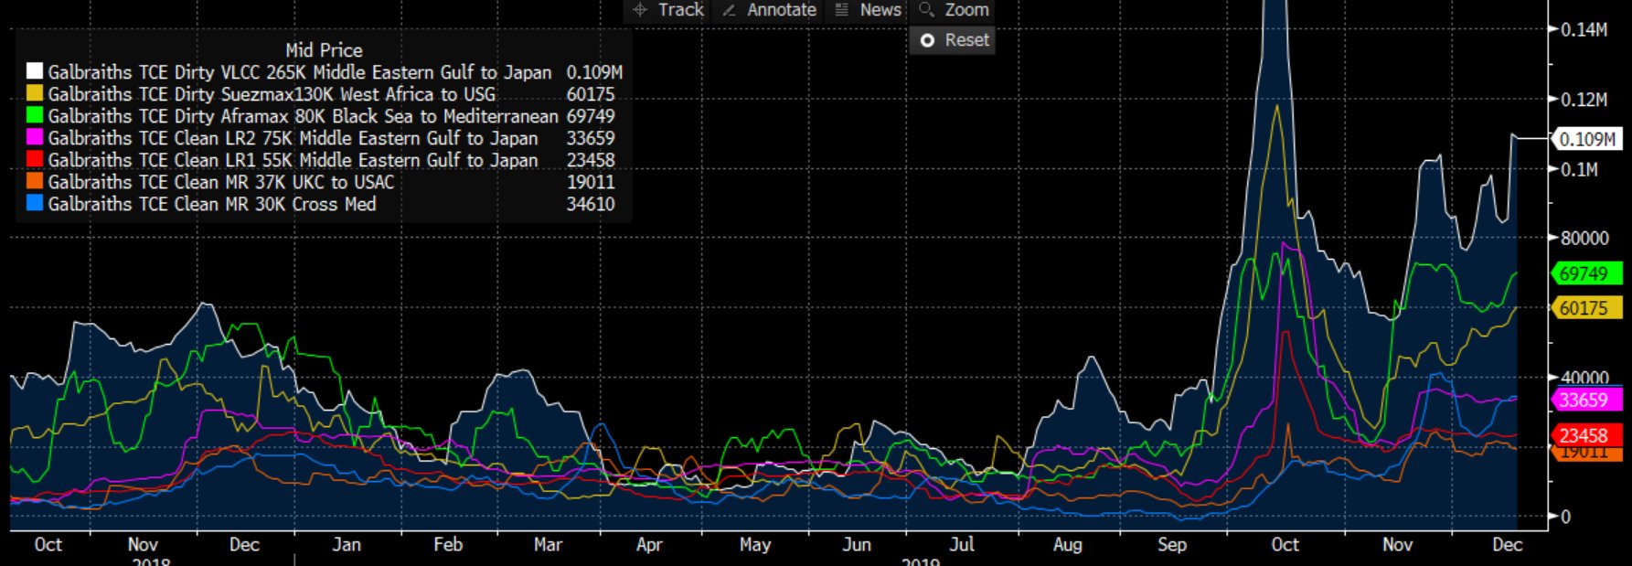Click the yellow 60175 axis price tag
This screenshot has width=1632, height=566.
(x=1587, y=308)
